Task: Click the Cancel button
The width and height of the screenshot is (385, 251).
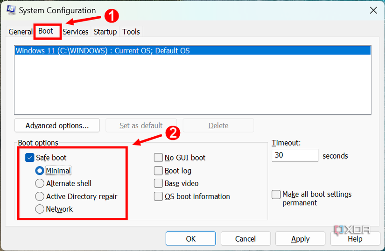Action: point(245,238)
